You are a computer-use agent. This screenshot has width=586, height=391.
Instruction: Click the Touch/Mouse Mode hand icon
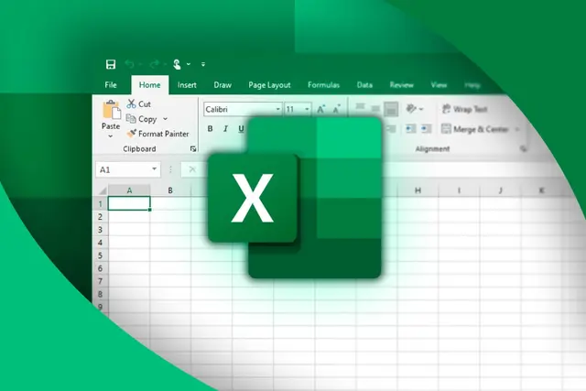coord(177,64)
